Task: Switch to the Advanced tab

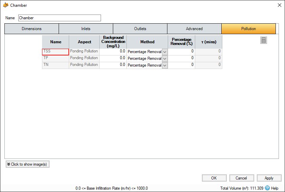Action: point(194,29)
